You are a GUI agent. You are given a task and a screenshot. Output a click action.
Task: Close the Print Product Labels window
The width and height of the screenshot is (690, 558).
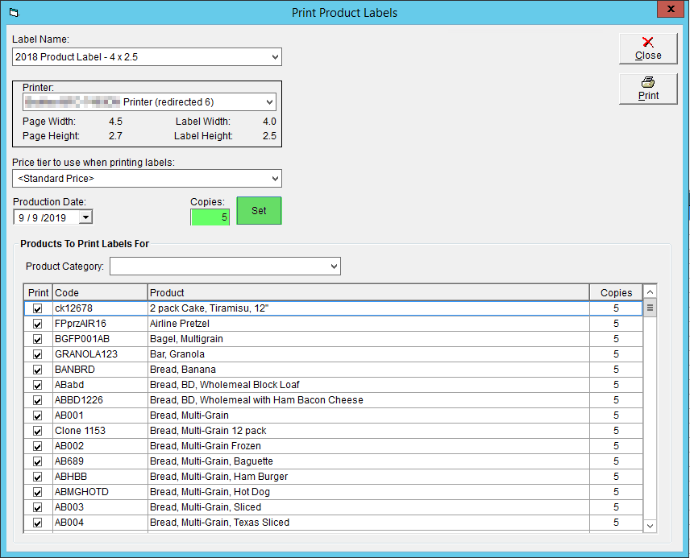coord(670,9)
